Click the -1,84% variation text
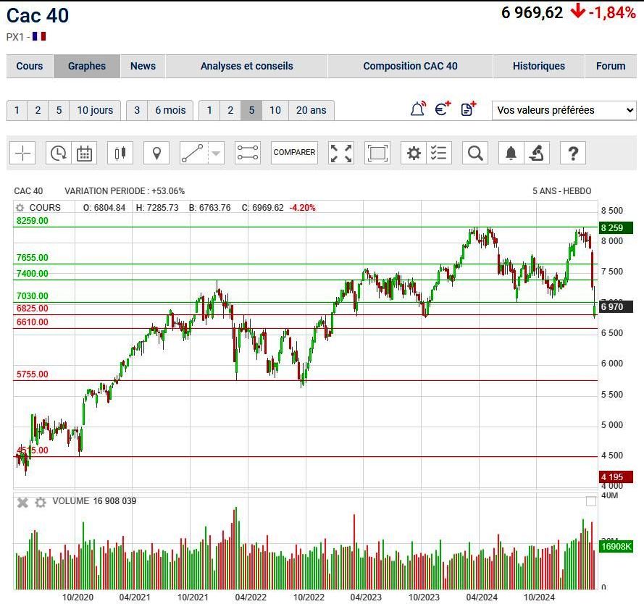Viewport: 644px width, 604px height. [612, 13]
